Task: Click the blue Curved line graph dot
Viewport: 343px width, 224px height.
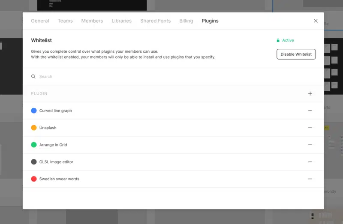Action: click(34, 111)
